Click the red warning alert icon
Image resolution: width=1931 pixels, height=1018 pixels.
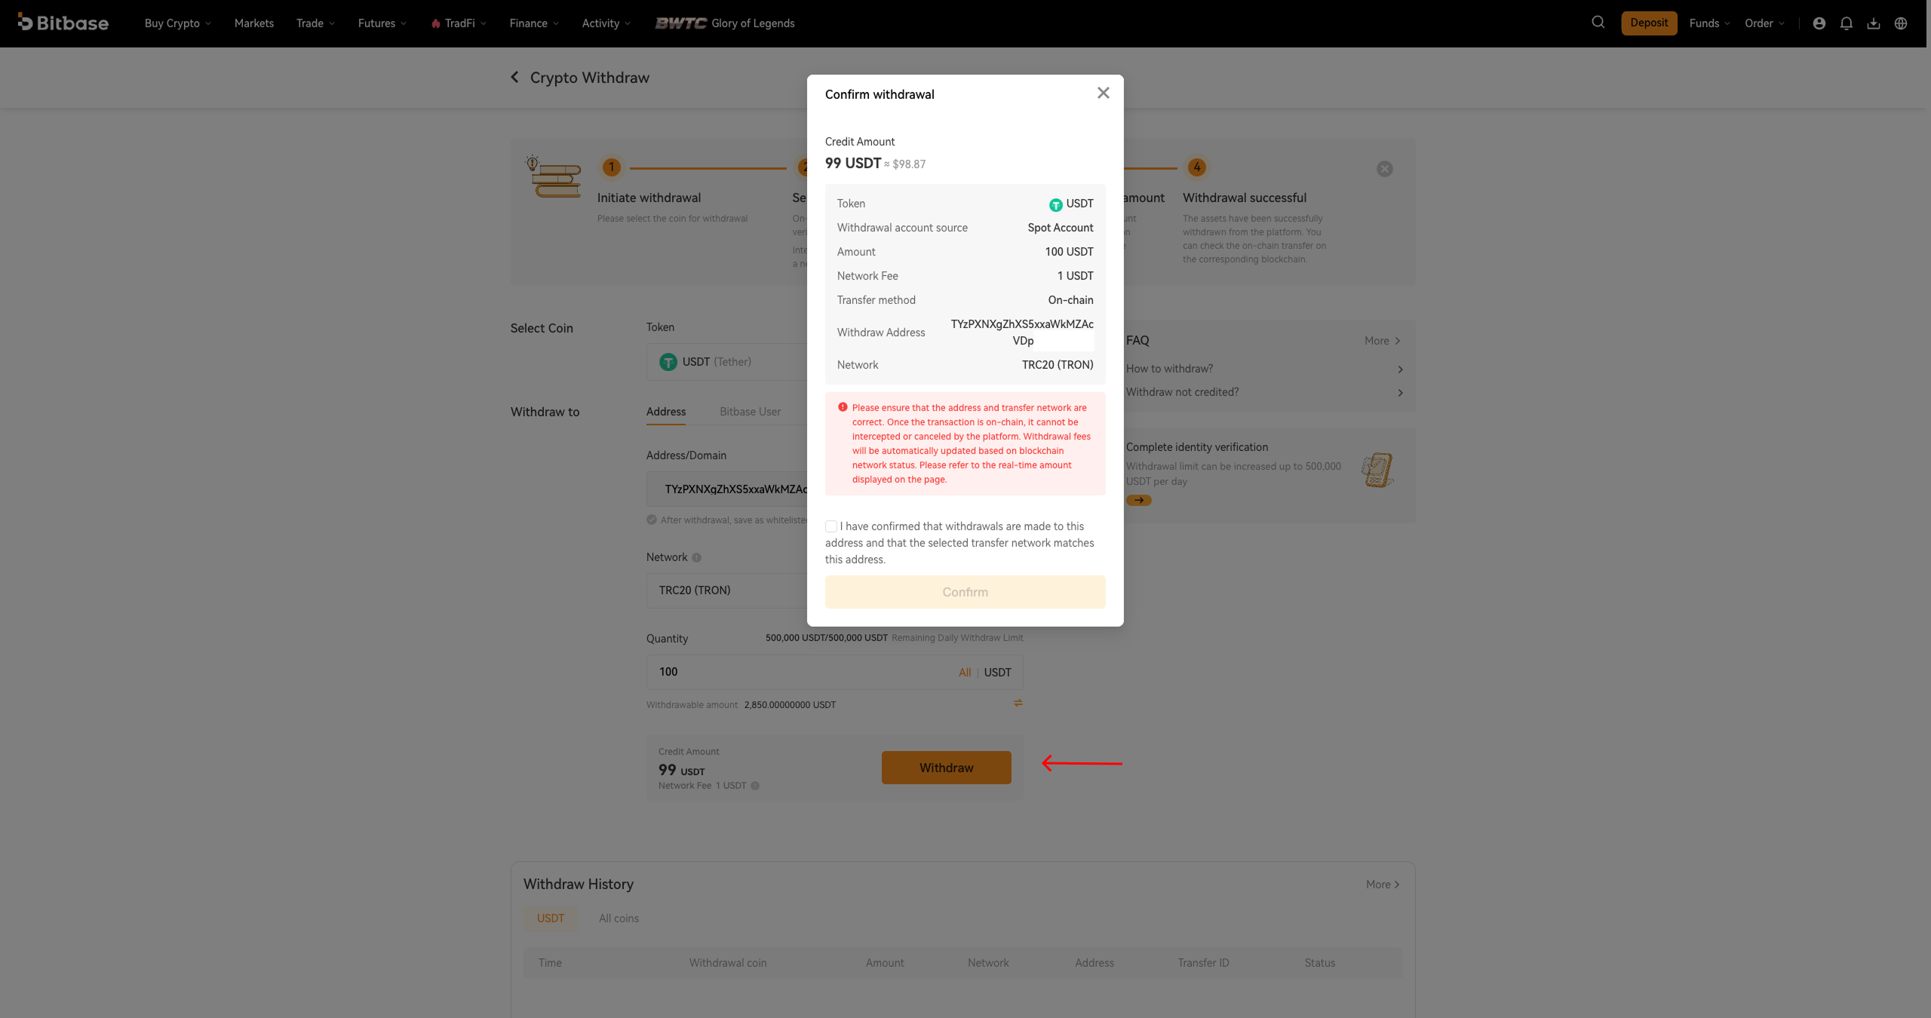pyautogui.click(x=843, y=407)
